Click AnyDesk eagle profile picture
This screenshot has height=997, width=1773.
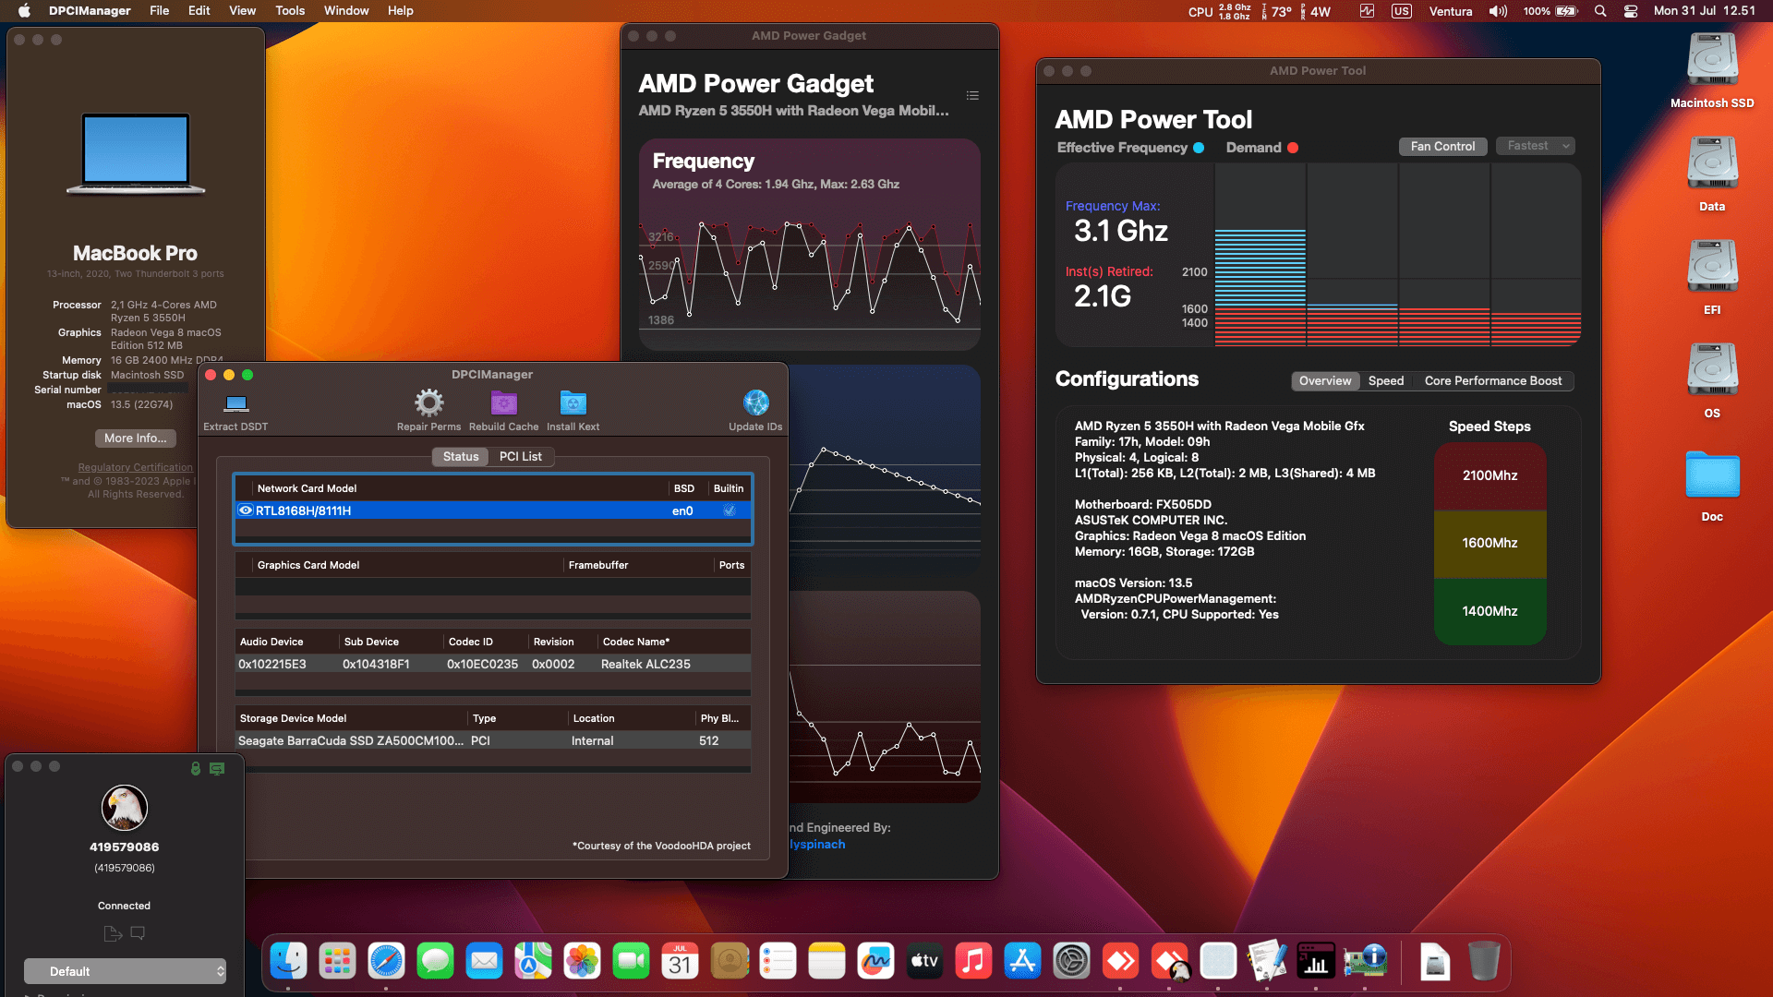(125, 808)
